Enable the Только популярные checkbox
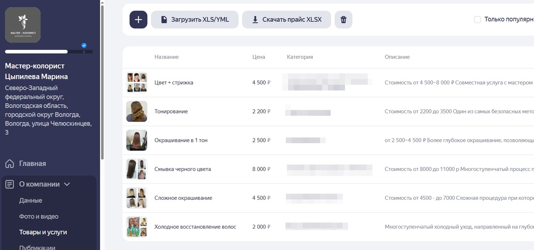The width and height of the screenshot is (534, 250). point(477,20)
